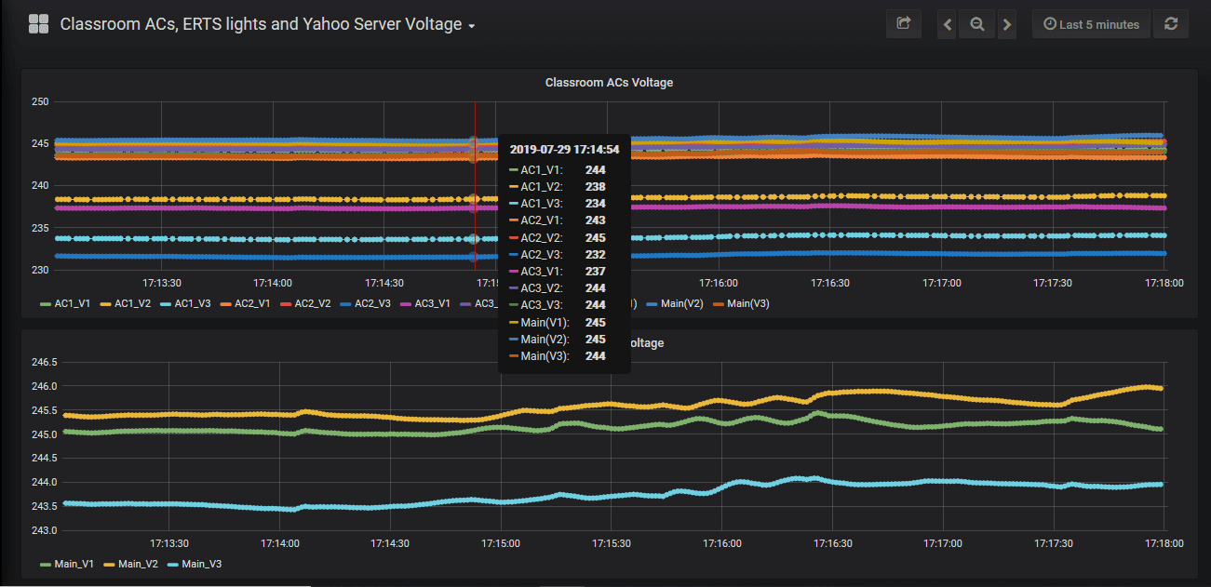
Task: Click the Grafana dashboards grid icon
Action: tap(38, 24)
